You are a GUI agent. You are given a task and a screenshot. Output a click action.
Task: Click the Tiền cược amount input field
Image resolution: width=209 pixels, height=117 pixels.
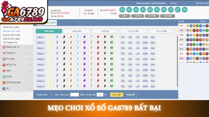74,95
